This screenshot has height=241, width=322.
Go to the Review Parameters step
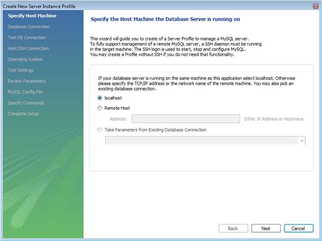[27, 81]
